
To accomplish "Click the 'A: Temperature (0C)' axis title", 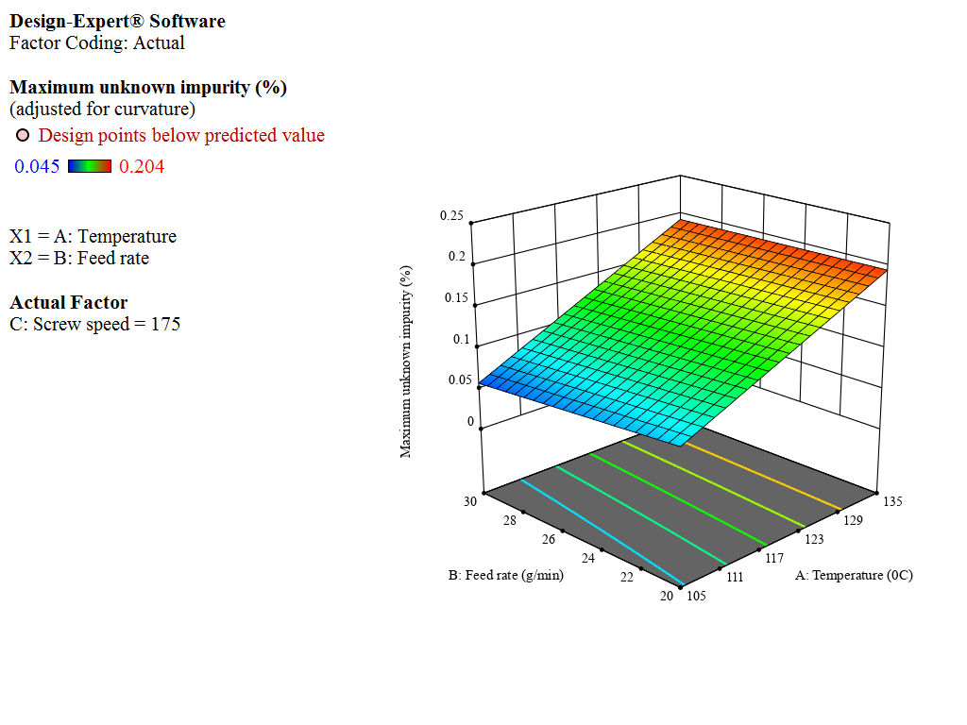I will pyautogui.click(x=854, y=575).
